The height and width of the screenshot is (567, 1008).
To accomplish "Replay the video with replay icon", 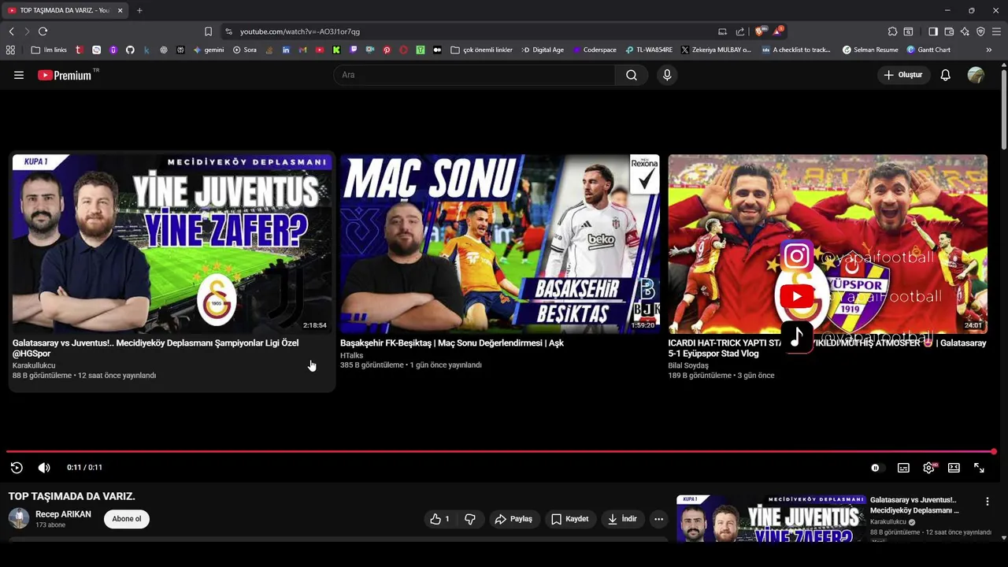I will [17, 468].
